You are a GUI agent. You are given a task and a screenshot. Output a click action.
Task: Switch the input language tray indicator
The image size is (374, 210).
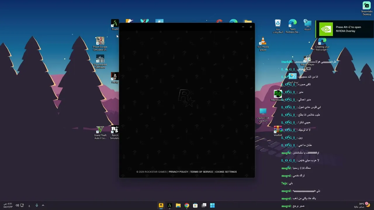tap(29, 206)
